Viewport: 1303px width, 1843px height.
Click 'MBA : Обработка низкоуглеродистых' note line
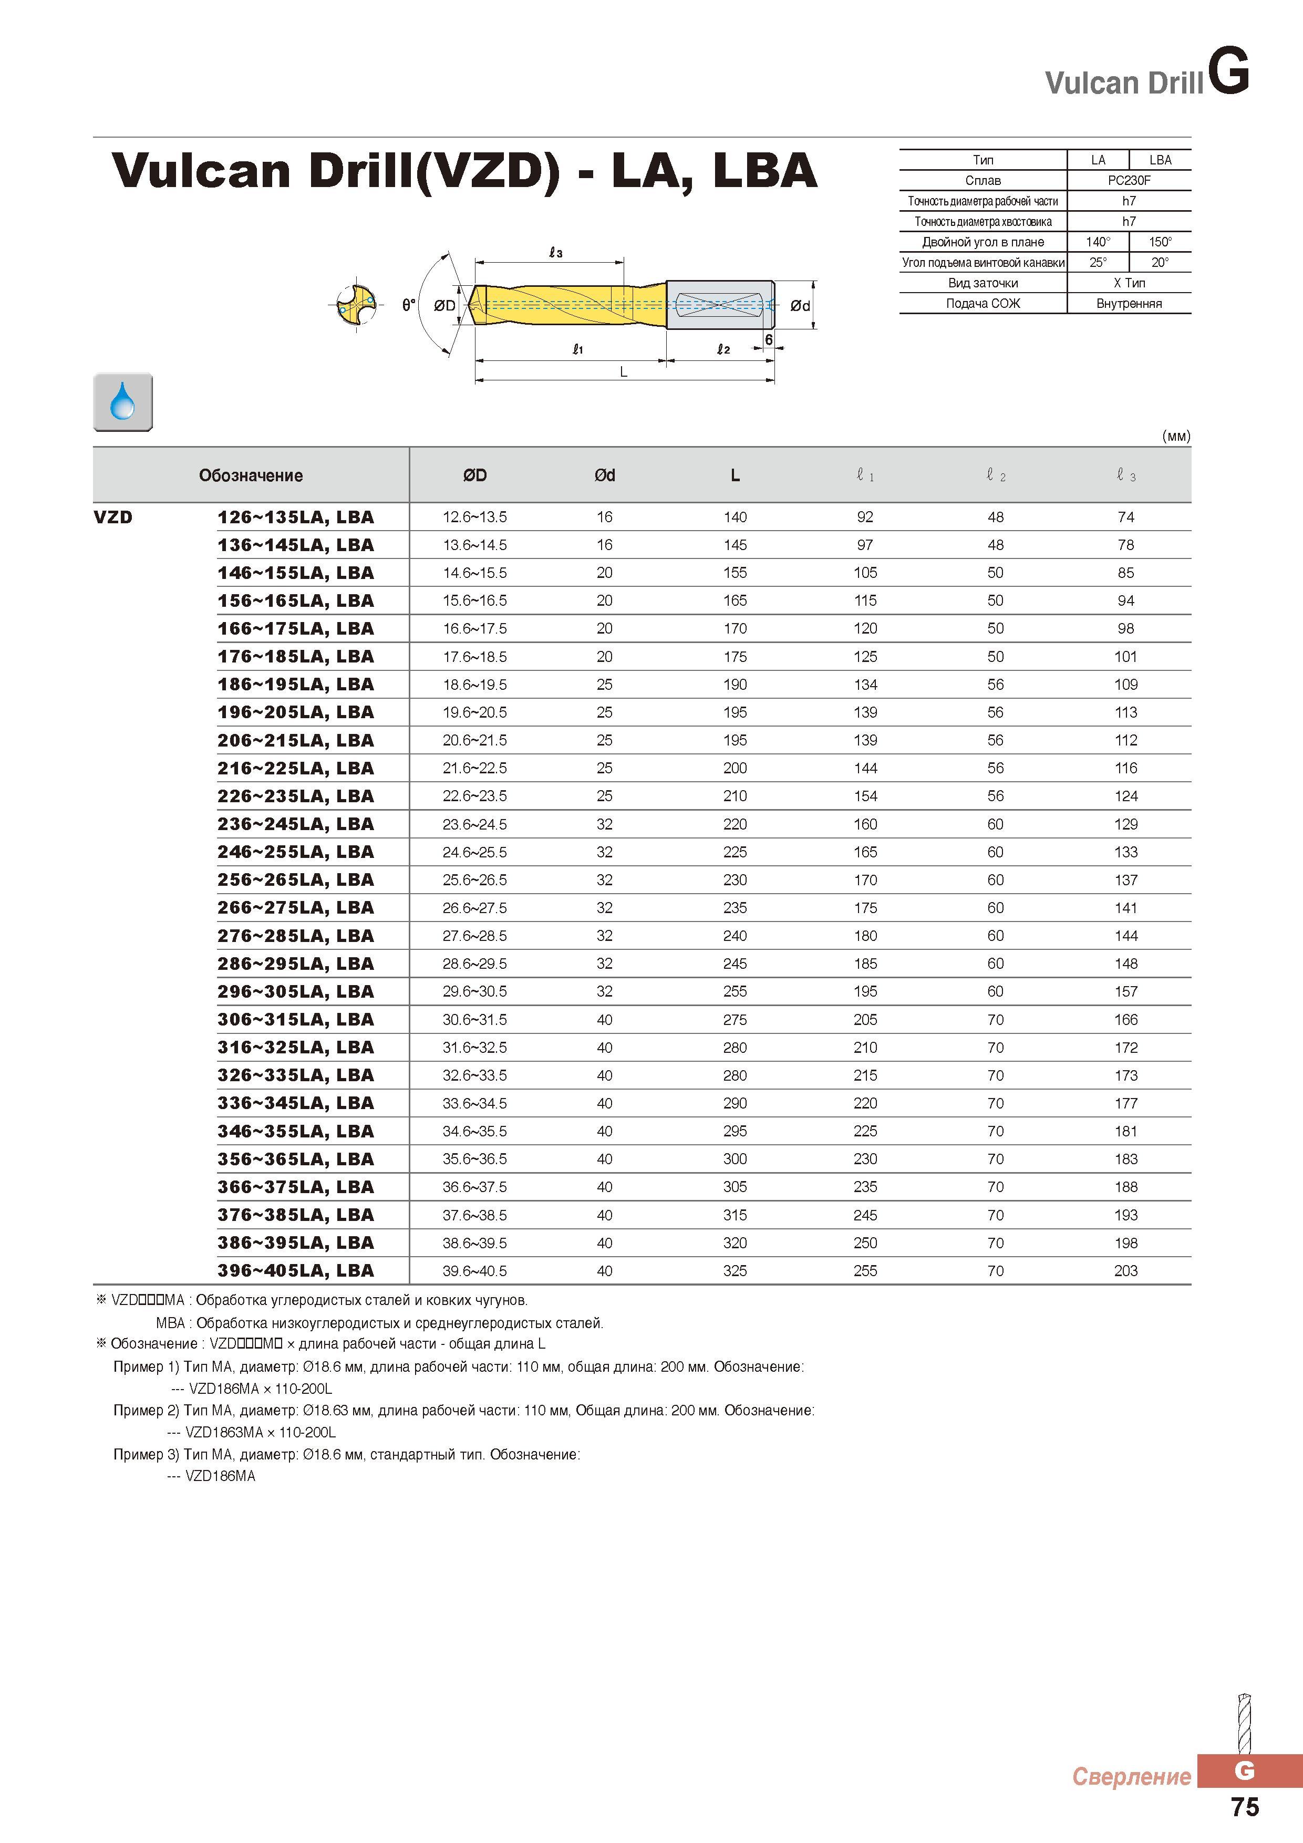pyautogui.click(x=380, y=1323)
